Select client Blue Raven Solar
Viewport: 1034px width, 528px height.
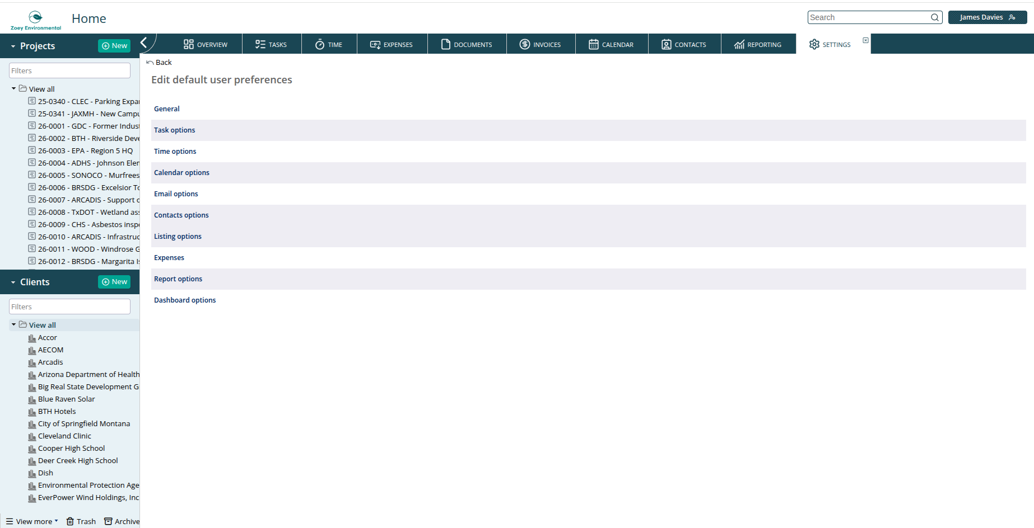pyautogui.click(x=66, y=399)
